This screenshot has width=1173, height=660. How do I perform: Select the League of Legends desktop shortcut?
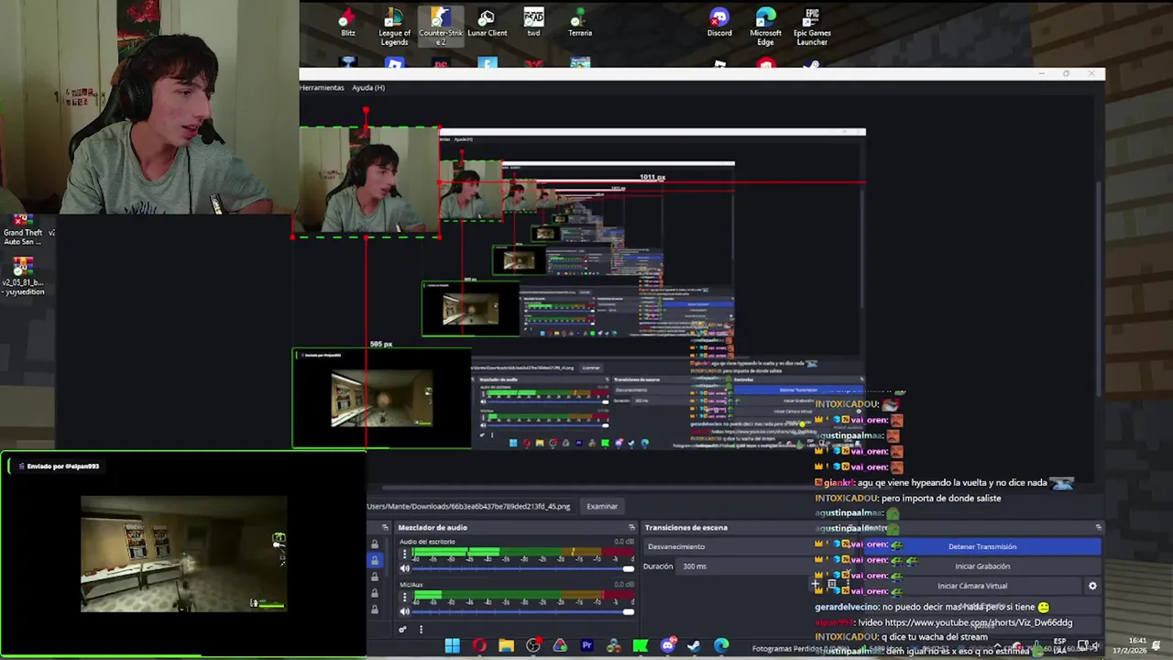click(394, 27)
